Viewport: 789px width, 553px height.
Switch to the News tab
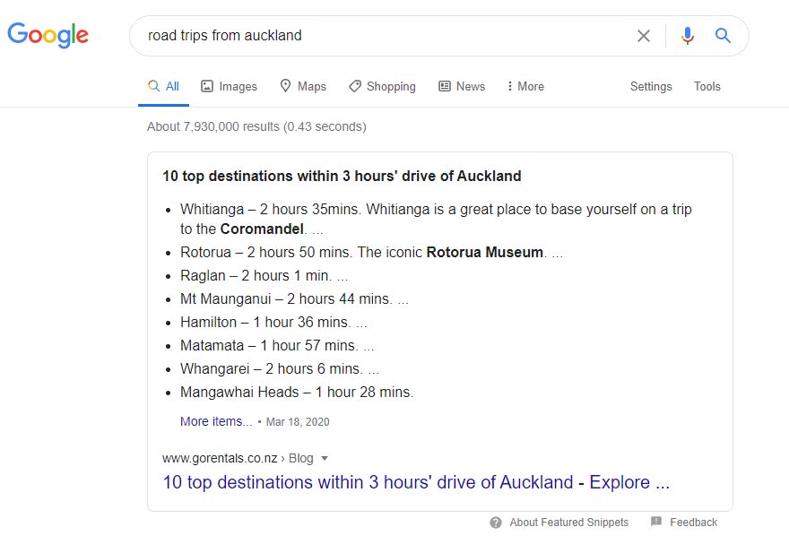pos(462,86)
